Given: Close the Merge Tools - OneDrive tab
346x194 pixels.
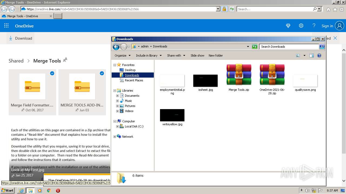Looking at the screenshot, I should point(51,16).
